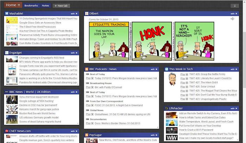Viewport: 246px width, 143px height.
Task: Close the BBC Podcasts News widget
Action: point(156,69)
